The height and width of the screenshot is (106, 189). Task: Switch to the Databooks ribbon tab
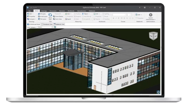point(92,11)
